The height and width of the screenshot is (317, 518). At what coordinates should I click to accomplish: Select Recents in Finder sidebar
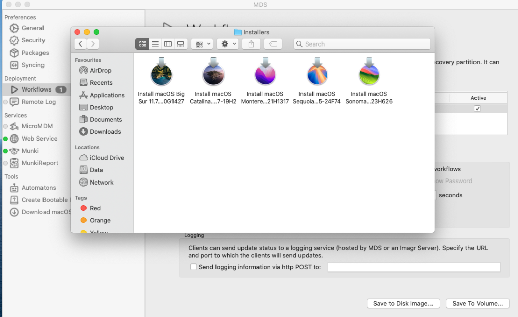coord(96,82)
